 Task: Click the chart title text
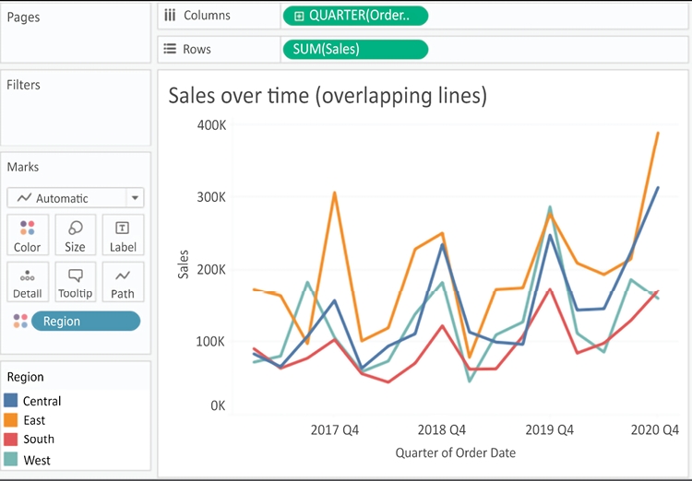coord(327,95)
